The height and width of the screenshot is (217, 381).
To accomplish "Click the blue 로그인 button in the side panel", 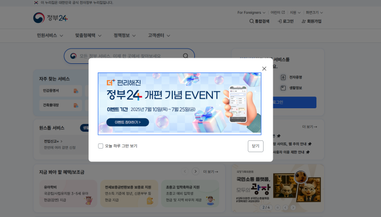I will (294, 102).
